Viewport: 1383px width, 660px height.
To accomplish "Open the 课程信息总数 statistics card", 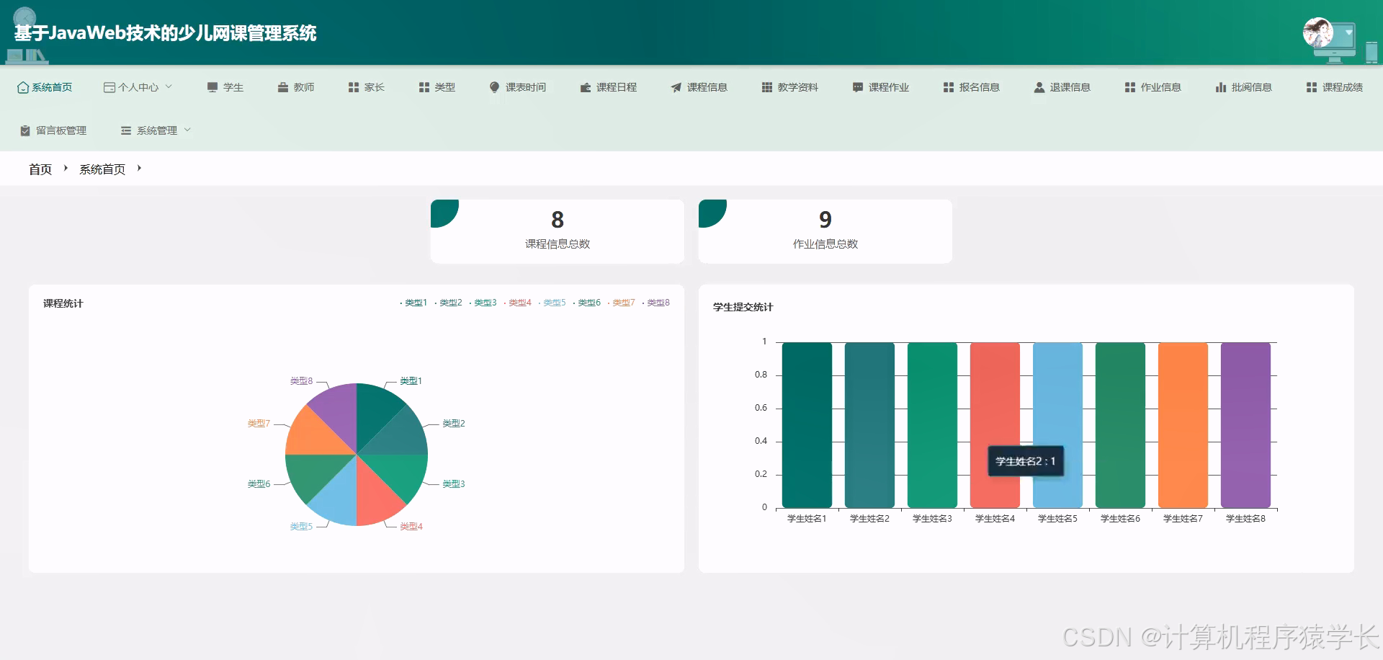I will (558, 231).
